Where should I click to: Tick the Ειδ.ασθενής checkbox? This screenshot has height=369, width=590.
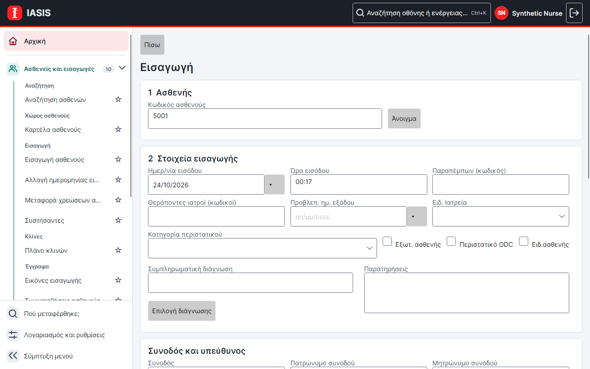click(x=524, y=241)
